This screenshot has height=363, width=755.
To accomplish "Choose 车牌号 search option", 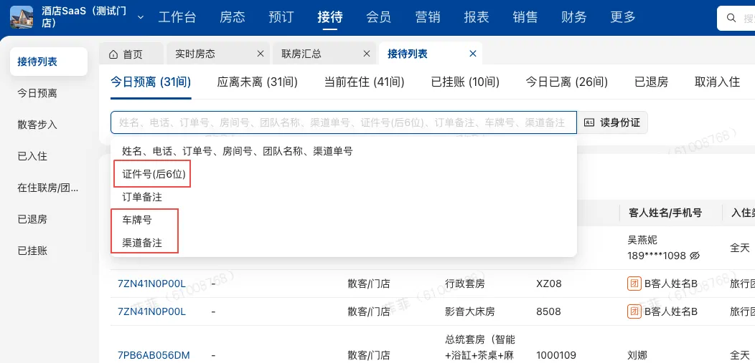I will click(x=343, y=220).
